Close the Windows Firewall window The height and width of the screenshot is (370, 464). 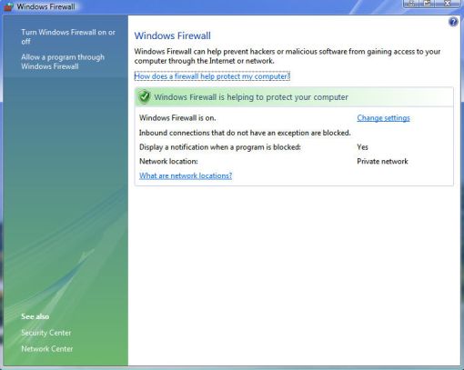pyautogui.click(x=448, y=4)
